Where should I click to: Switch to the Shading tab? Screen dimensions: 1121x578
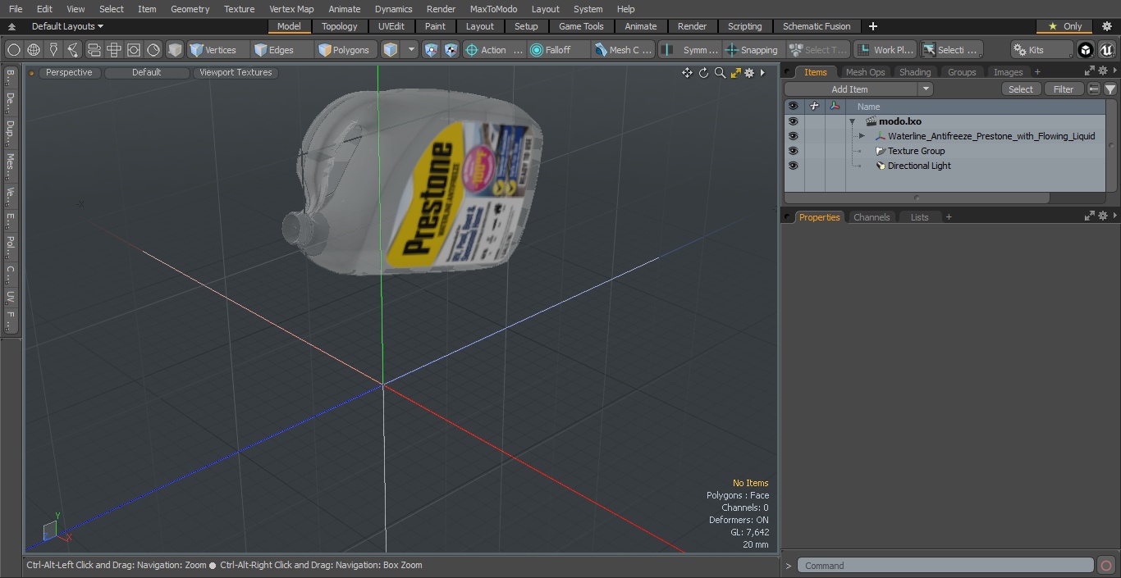pyautogui.click(x=915, y=72)
